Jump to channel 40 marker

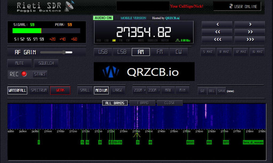point(150,142)
